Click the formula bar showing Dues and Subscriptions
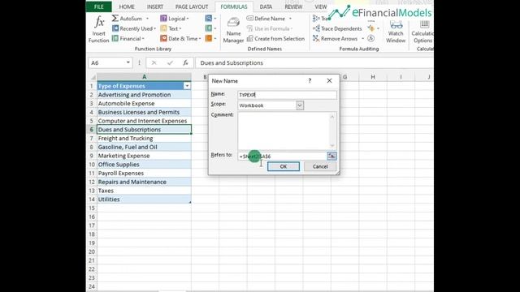The height and width of the screenshot is (292, 520). point(314,62)
